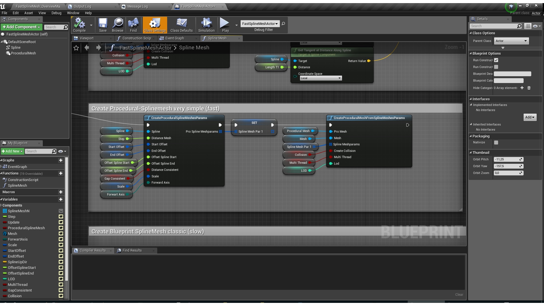Open the Edit menu
The image size is (544, 306).
[x=16, y=13]
